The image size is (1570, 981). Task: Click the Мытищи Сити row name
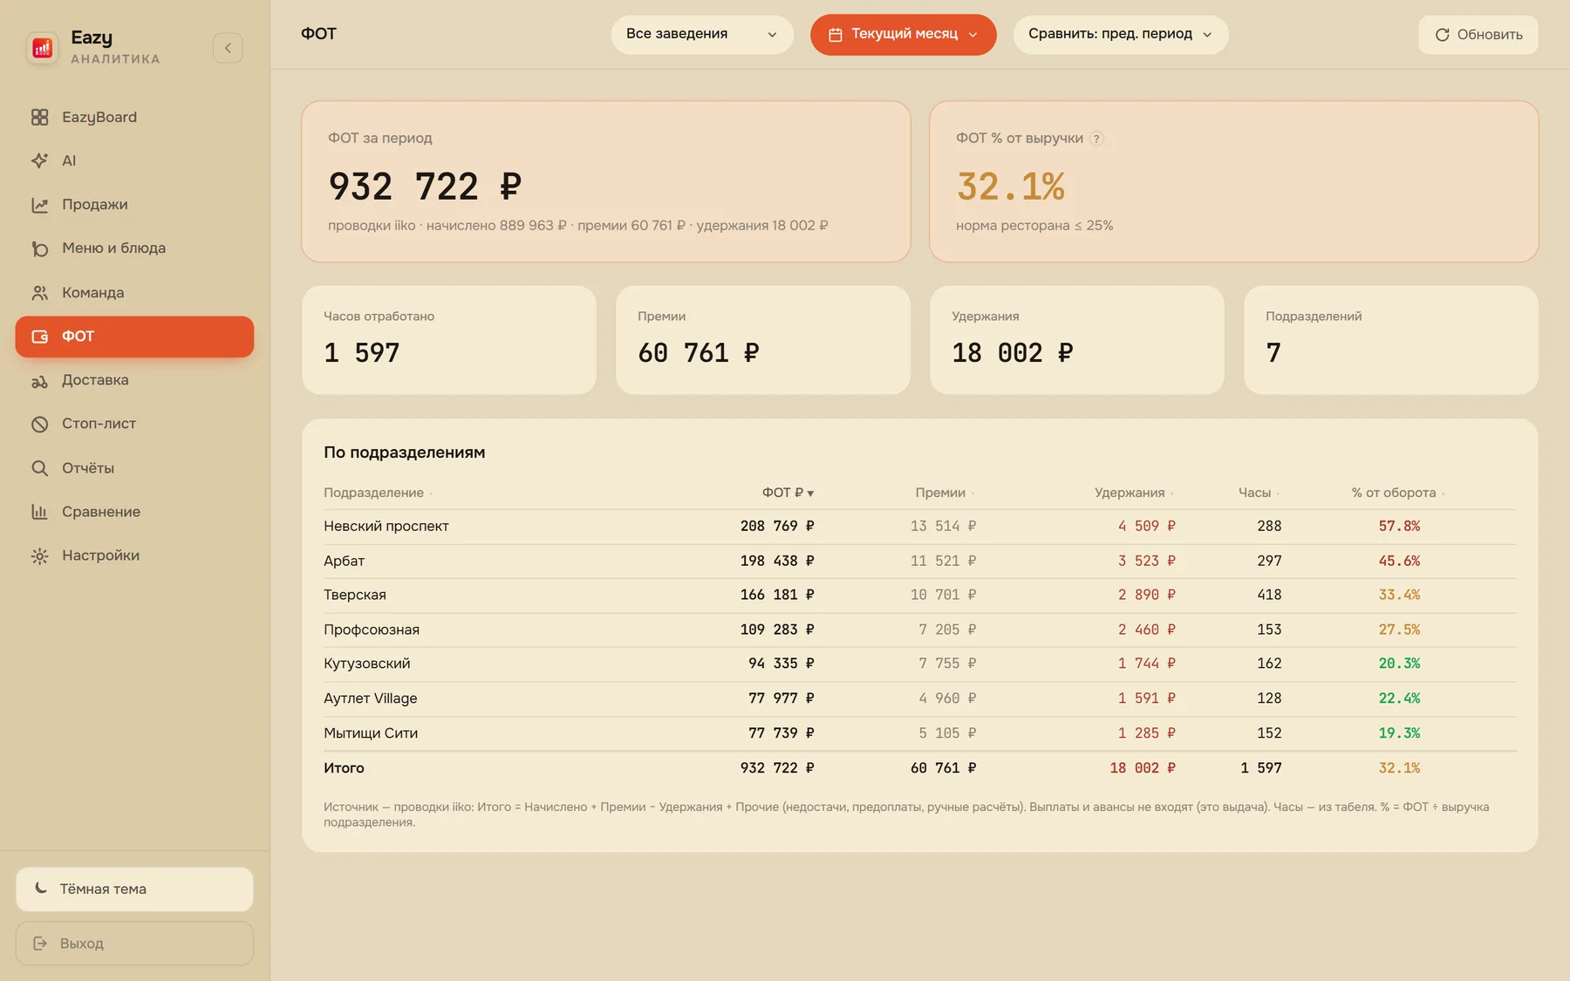coord(371,733)
